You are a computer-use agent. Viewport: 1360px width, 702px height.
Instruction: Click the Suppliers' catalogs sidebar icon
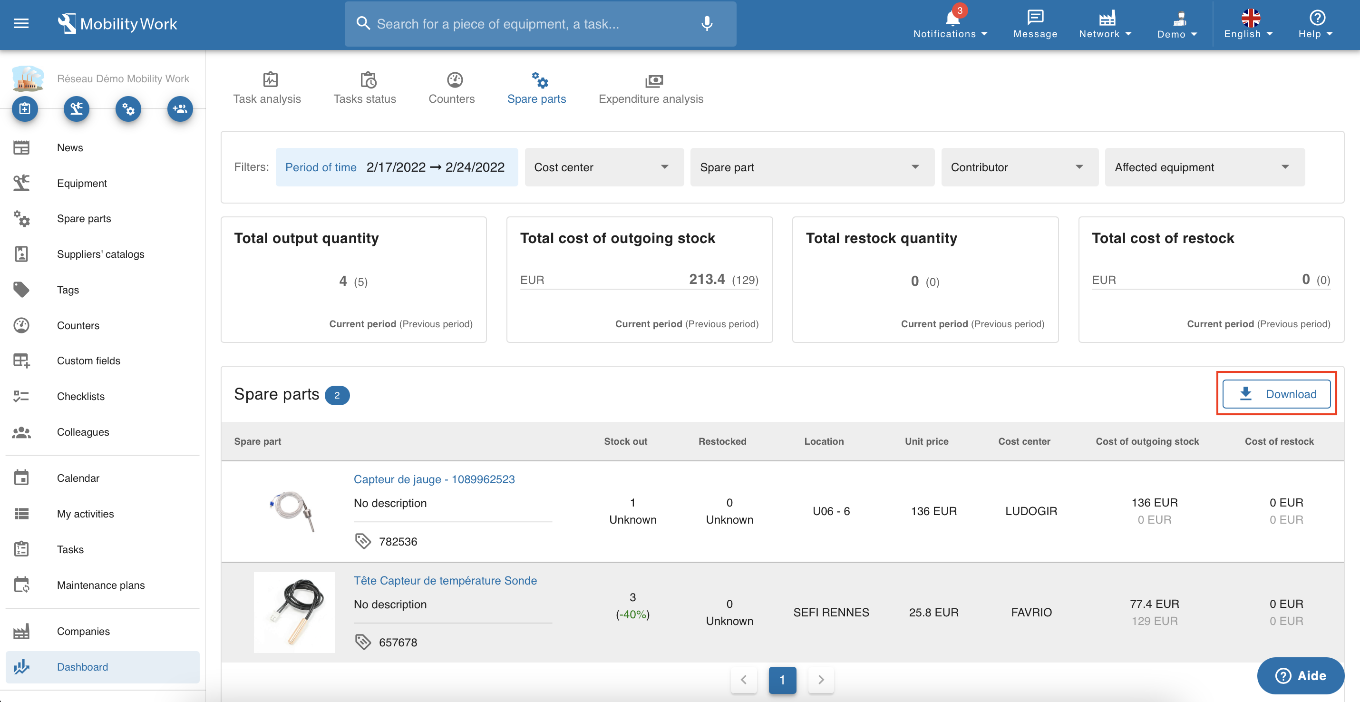(21, 254)
